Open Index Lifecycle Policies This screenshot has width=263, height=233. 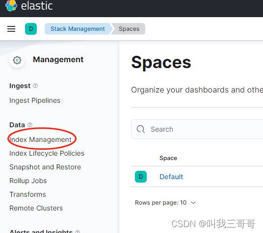pos(47,153)
